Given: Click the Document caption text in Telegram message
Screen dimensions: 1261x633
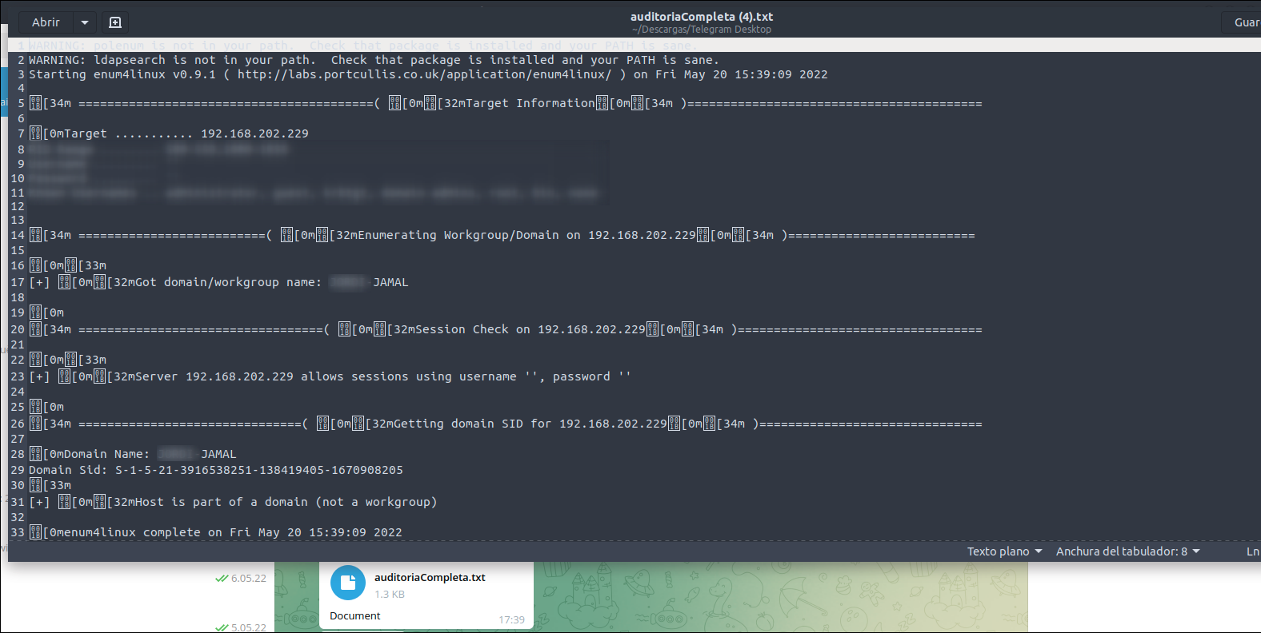Looking at the screenshot, I should [355, 615].
